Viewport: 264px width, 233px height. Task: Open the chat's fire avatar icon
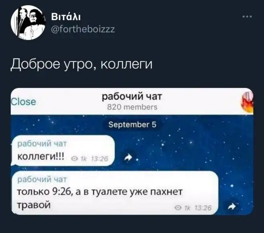[x=247, y=103]
